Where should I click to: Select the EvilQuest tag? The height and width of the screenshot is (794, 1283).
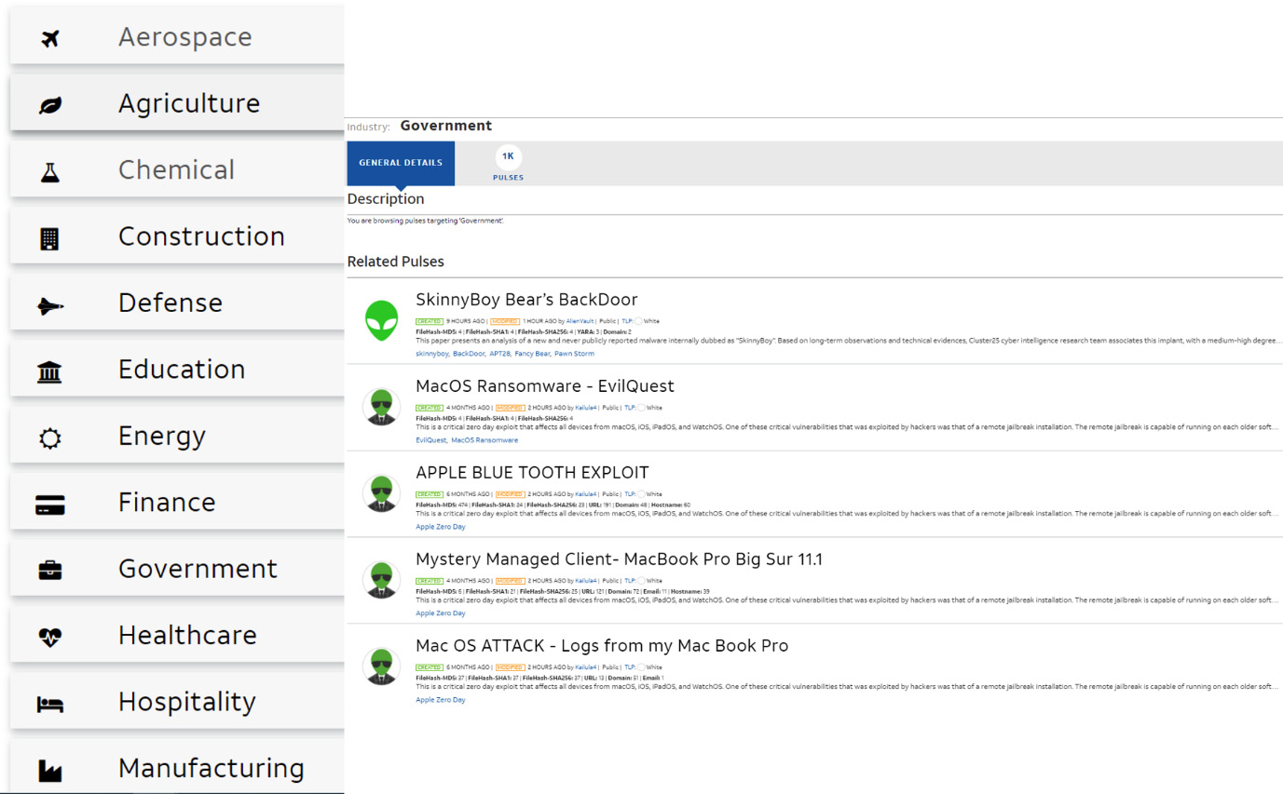430,440
